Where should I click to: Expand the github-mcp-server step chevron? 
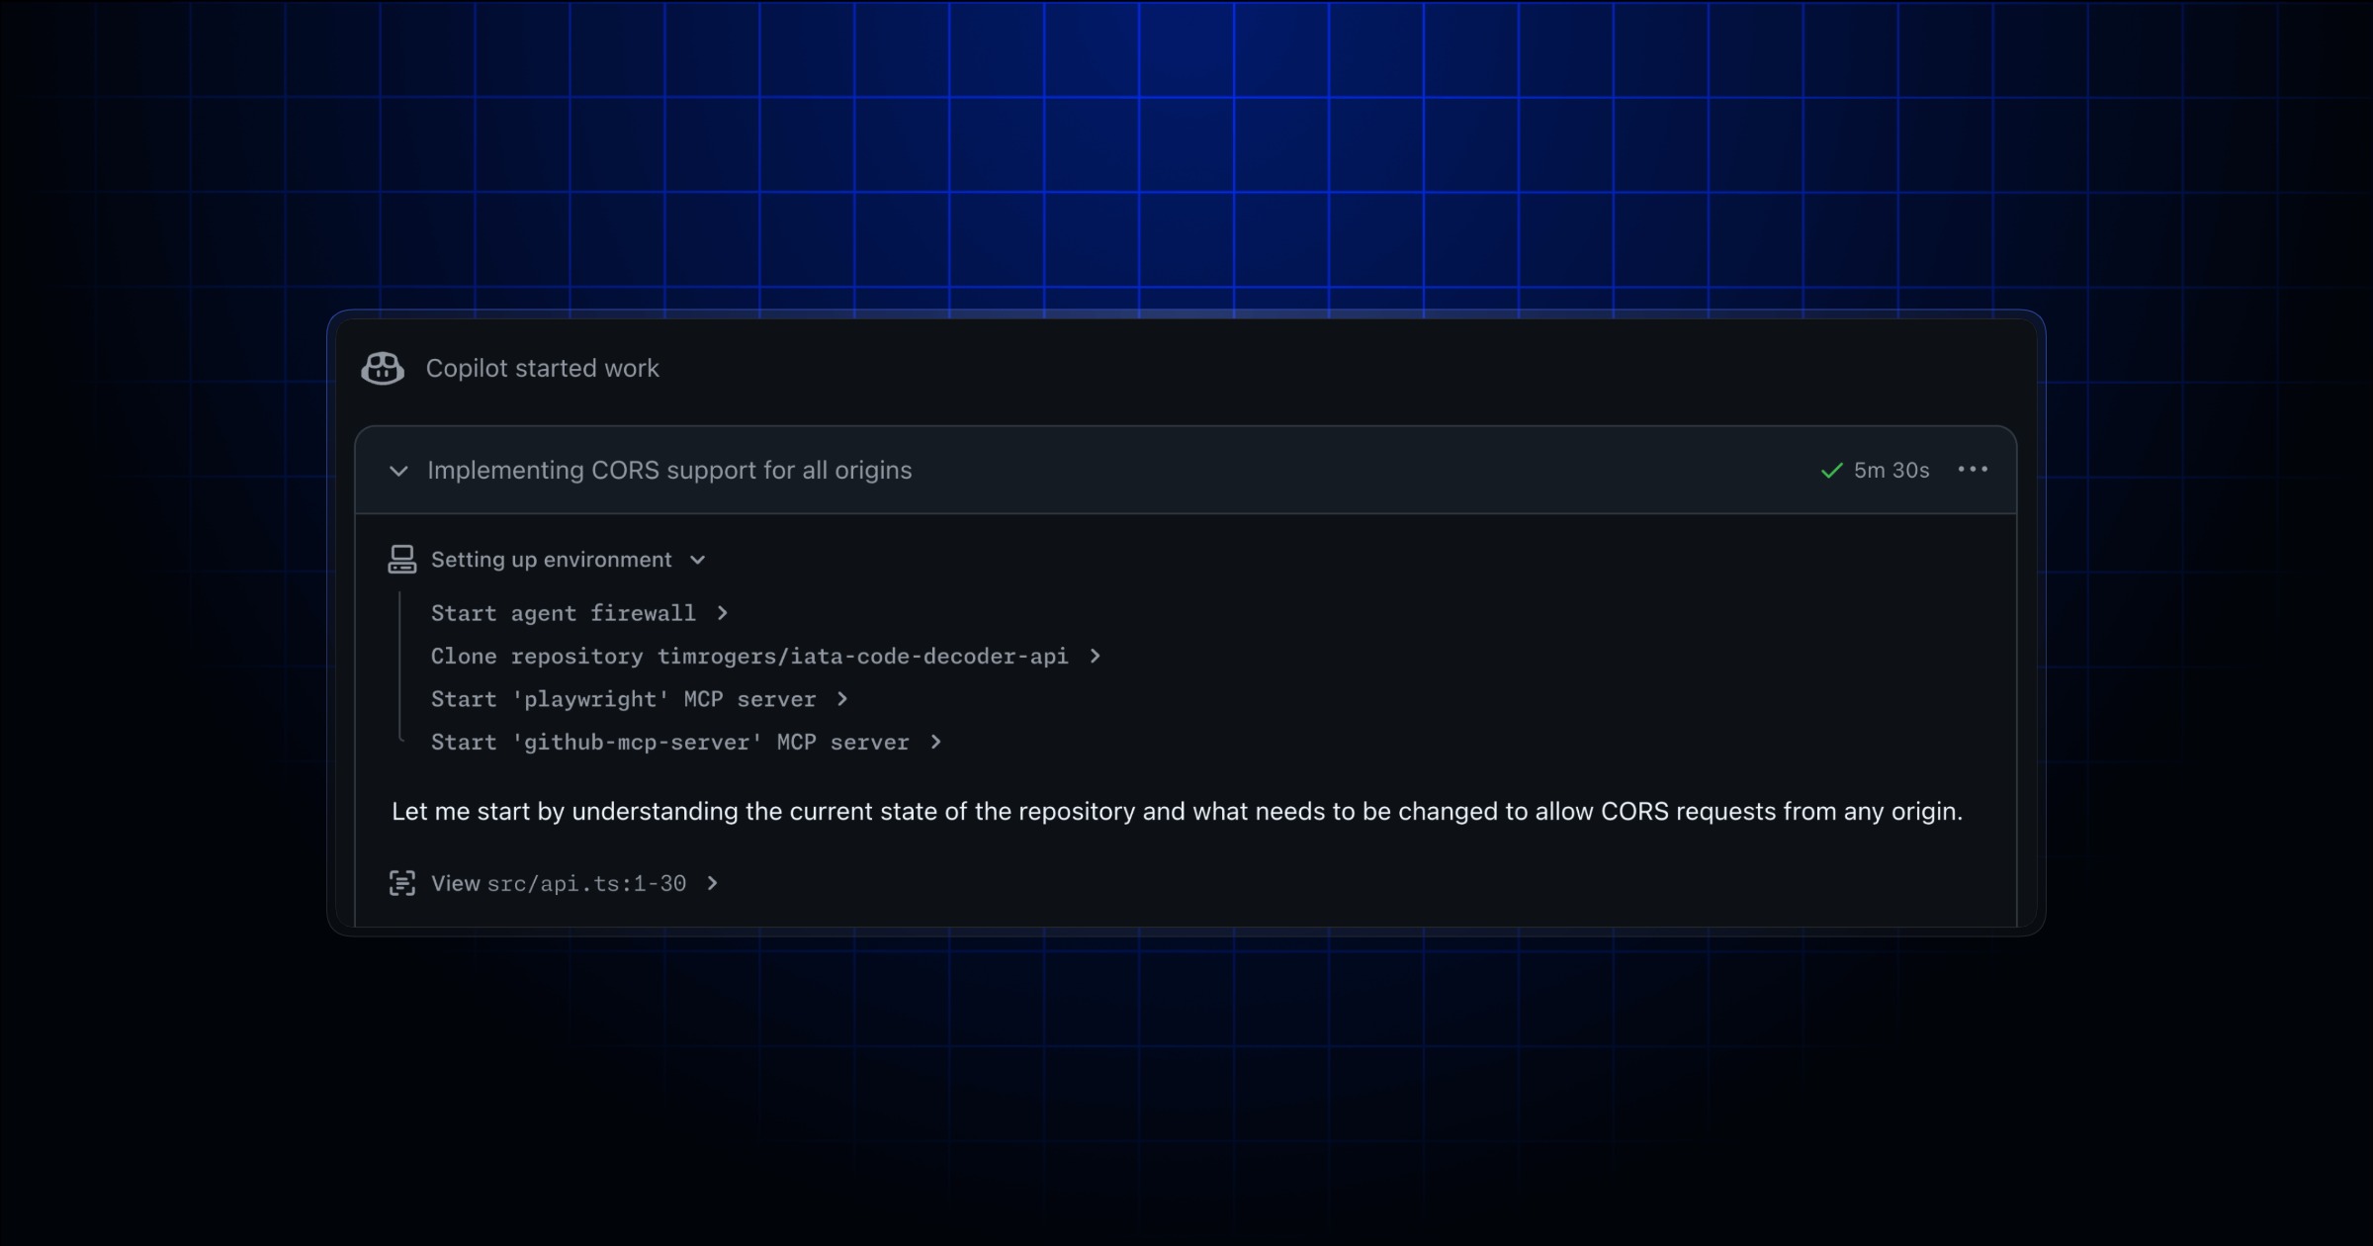pyautogui.click(x=935, y=742)
